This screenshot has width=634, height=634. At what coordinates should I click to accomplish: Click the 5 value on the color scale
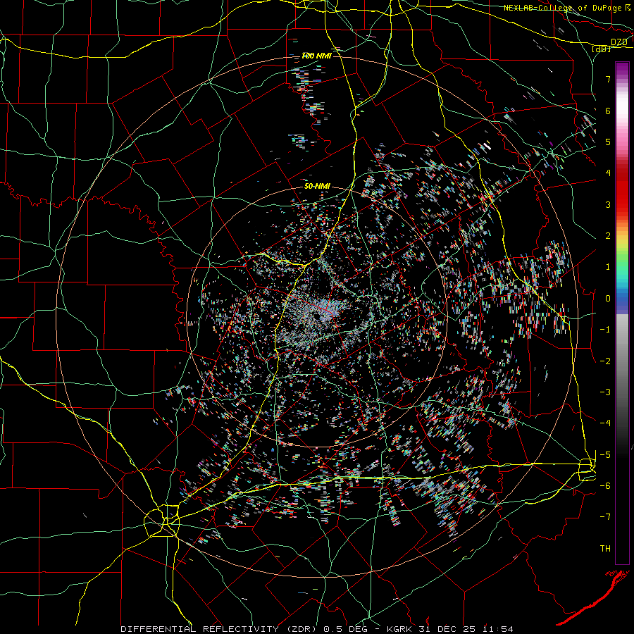pyautogui.click(x=608, y=142)
